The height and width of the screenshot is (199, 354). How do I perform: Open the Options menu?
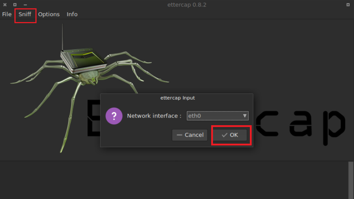[49, 14]
